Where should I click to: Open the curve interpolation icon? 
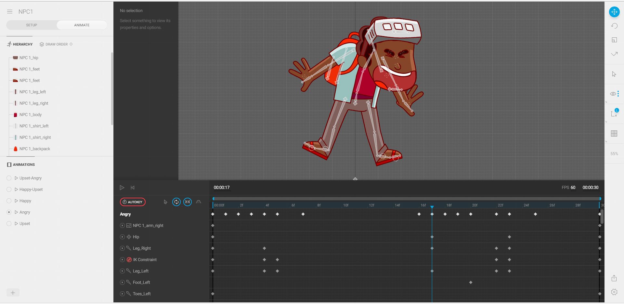pos(199,202)
